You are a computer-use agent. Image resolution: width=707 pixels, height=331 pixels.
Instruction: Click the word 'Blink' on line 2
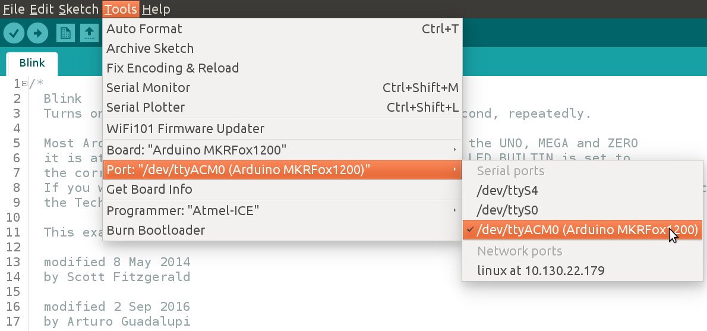62,98
